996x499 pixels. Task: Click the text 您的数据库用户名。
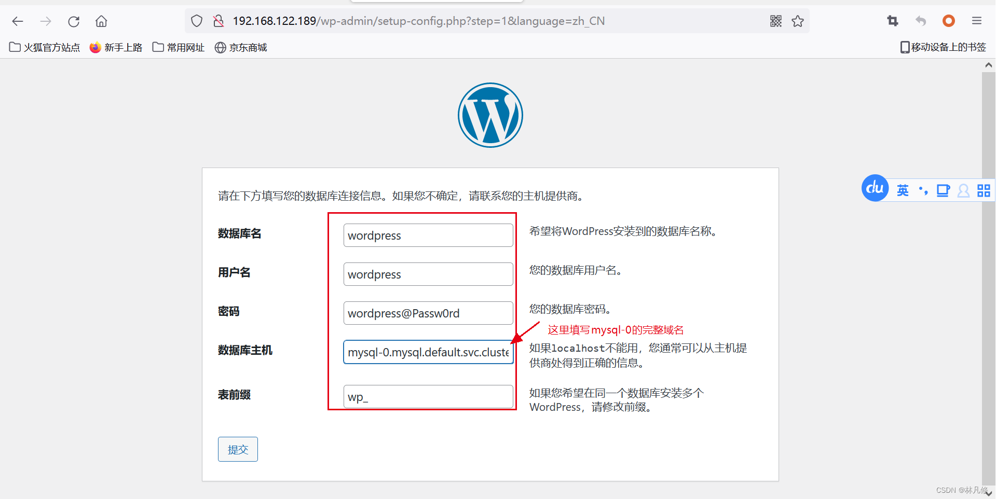click(x=576, y=270)
